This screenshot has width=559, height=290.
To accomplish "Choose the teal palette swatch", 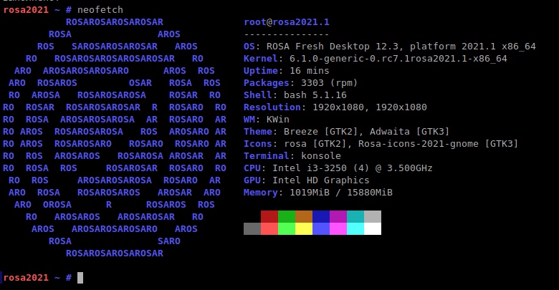I will point(355,217).
